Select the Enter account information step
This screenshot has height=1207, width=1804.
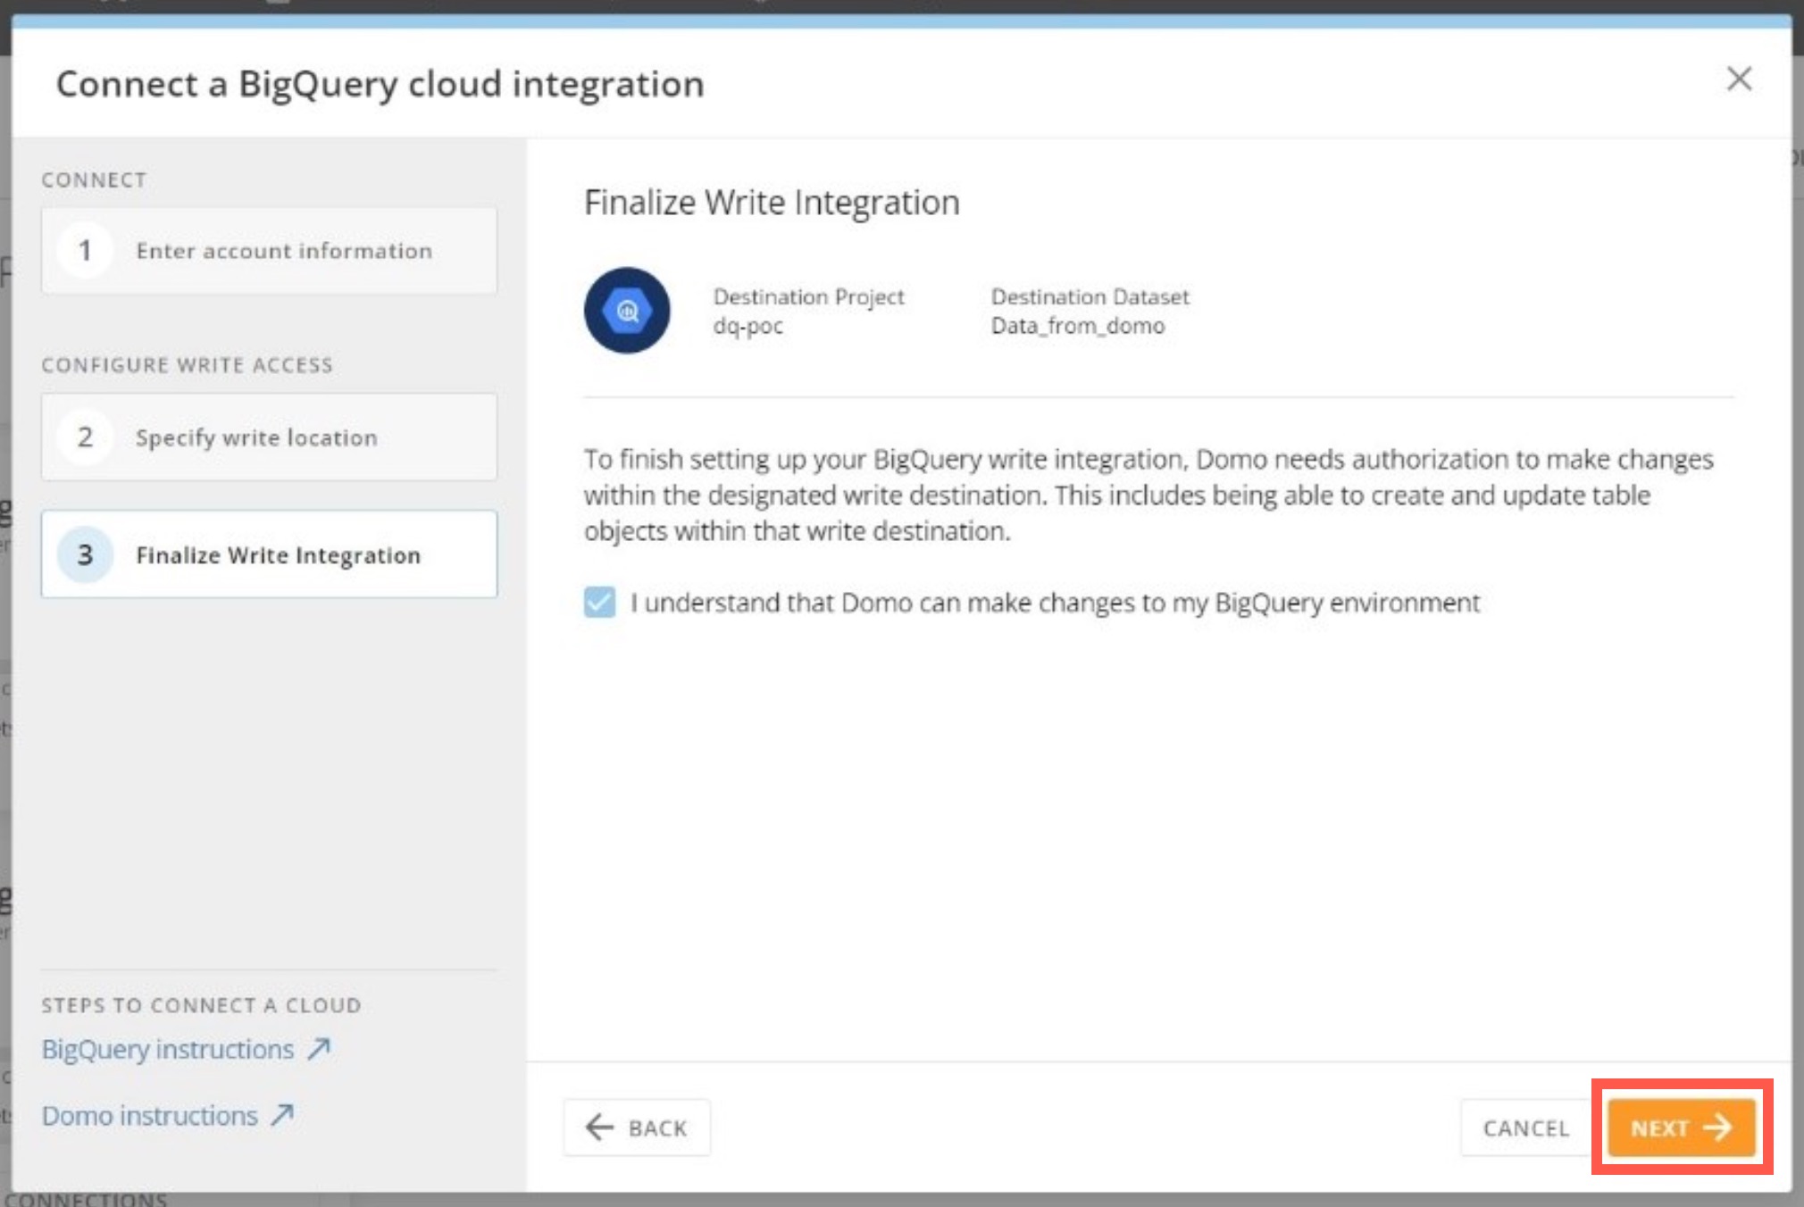click(268, 251)
